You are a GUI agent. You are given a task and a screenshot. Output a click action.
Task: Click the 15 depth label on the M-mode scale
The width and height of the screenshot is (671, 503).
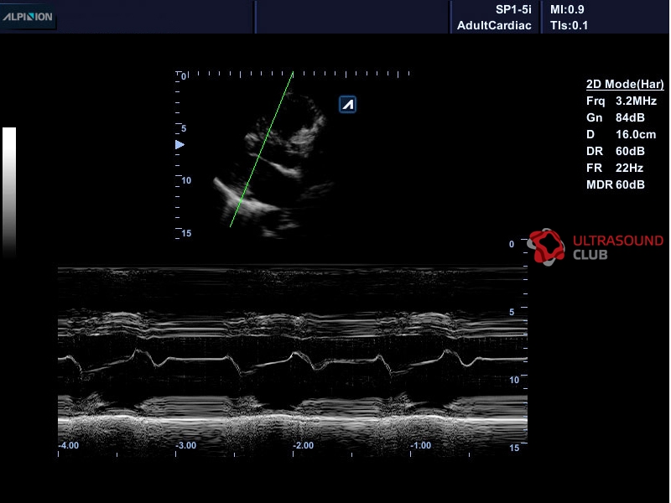[x=514, y=448]
